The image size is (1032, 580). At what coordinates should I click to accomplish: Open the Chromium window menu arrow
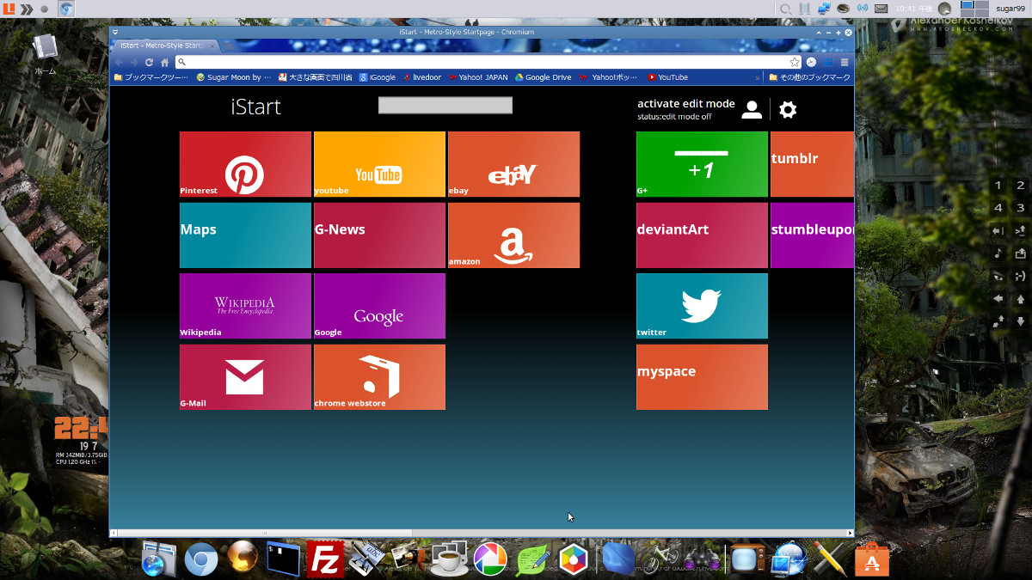115,32
